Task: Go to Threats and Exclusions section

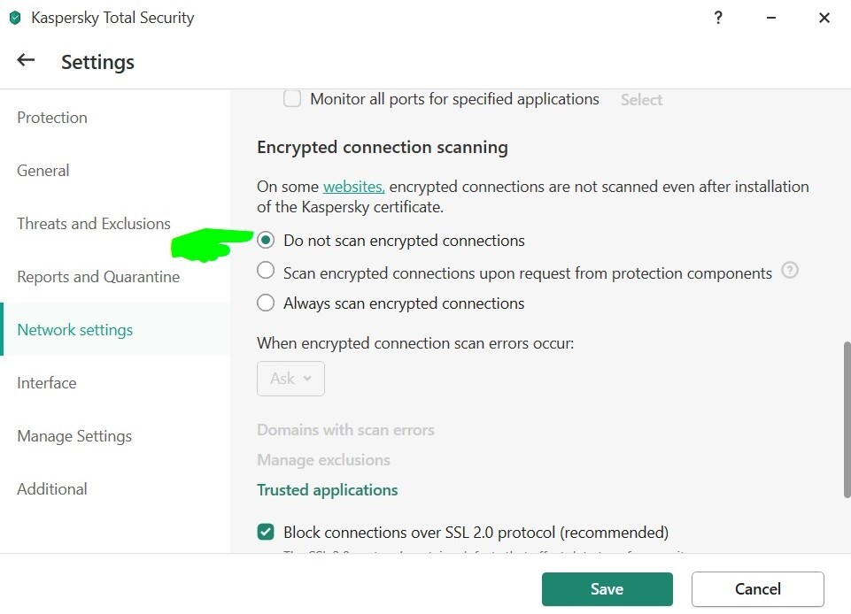Action: [x=94, y=224]
